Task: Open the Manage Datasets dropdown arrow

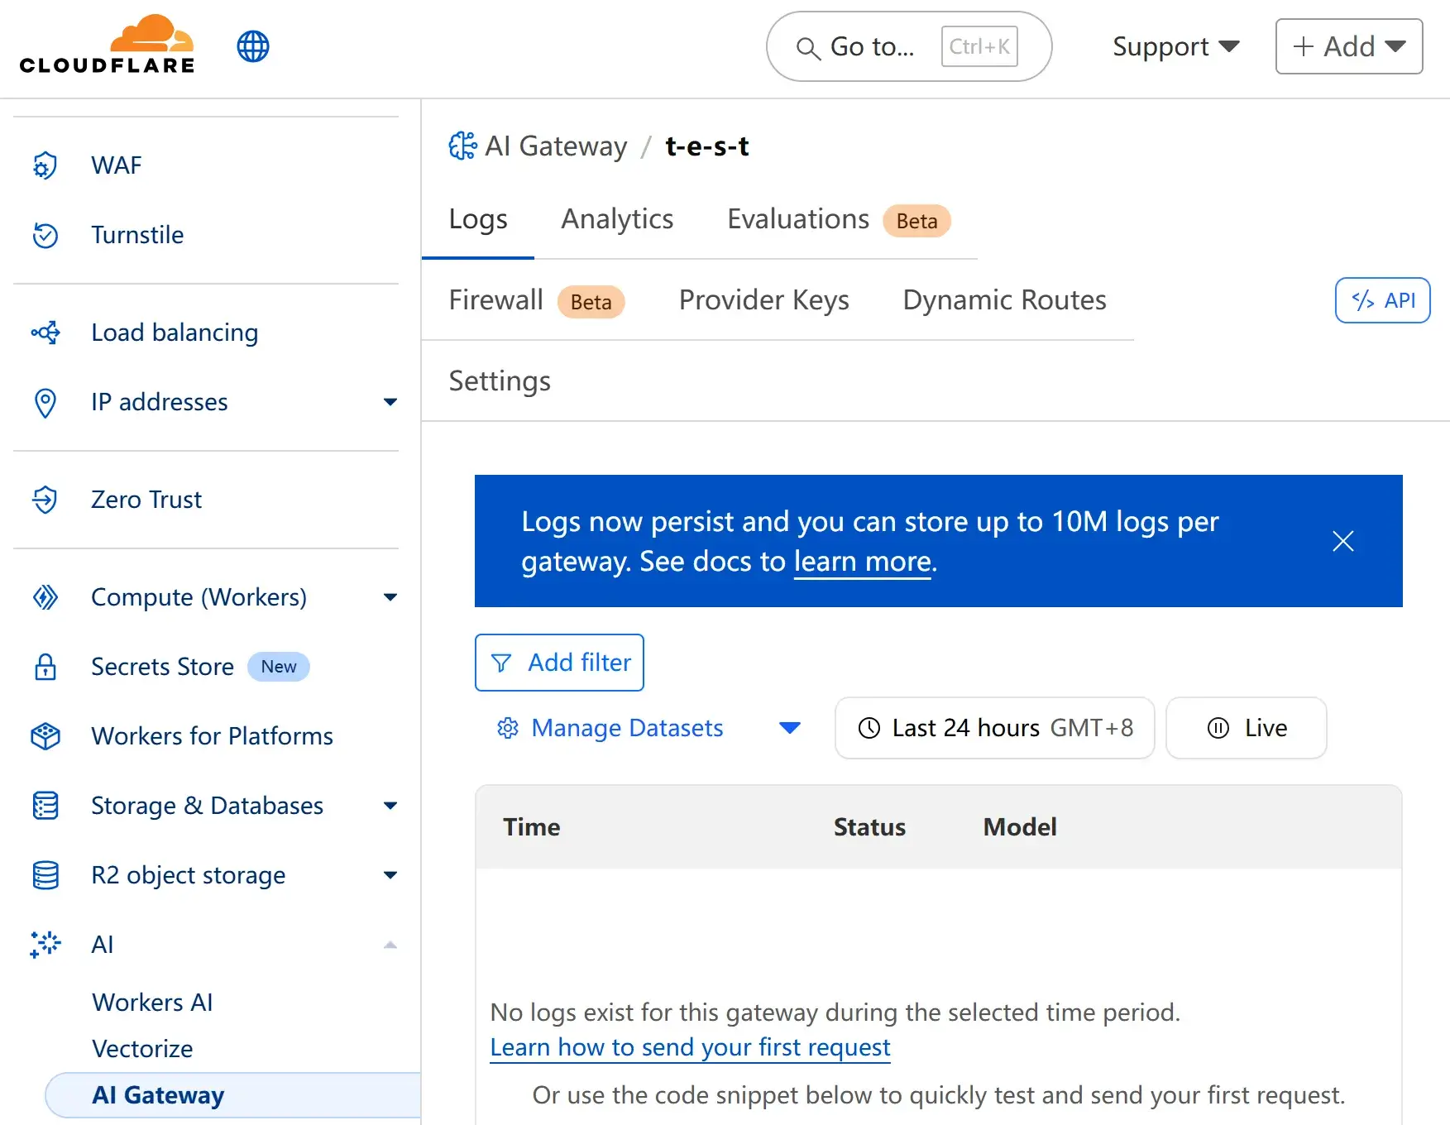Action: (x=790, y=728)
